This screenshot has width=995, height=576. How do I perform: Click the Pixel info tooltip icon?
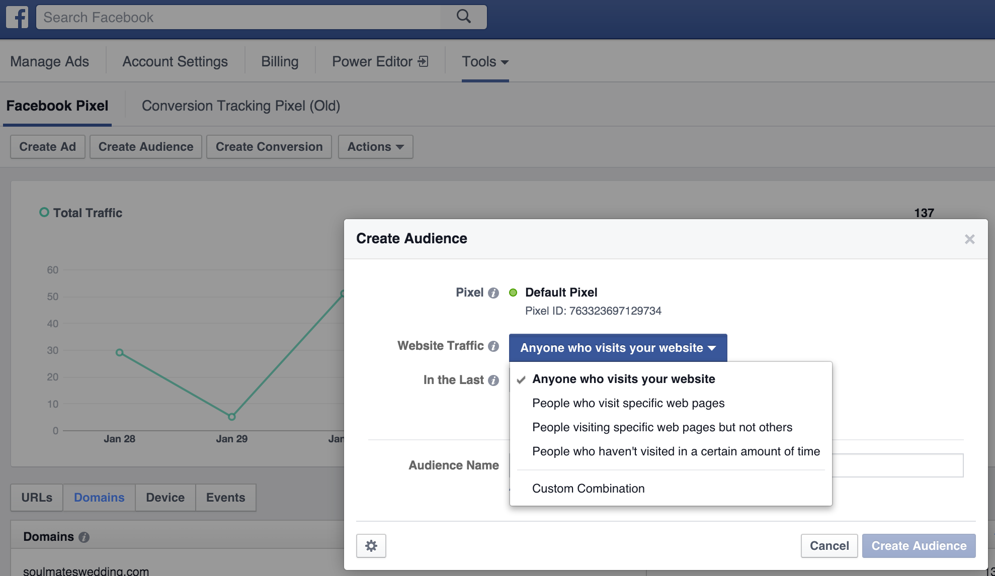point(494,293)
